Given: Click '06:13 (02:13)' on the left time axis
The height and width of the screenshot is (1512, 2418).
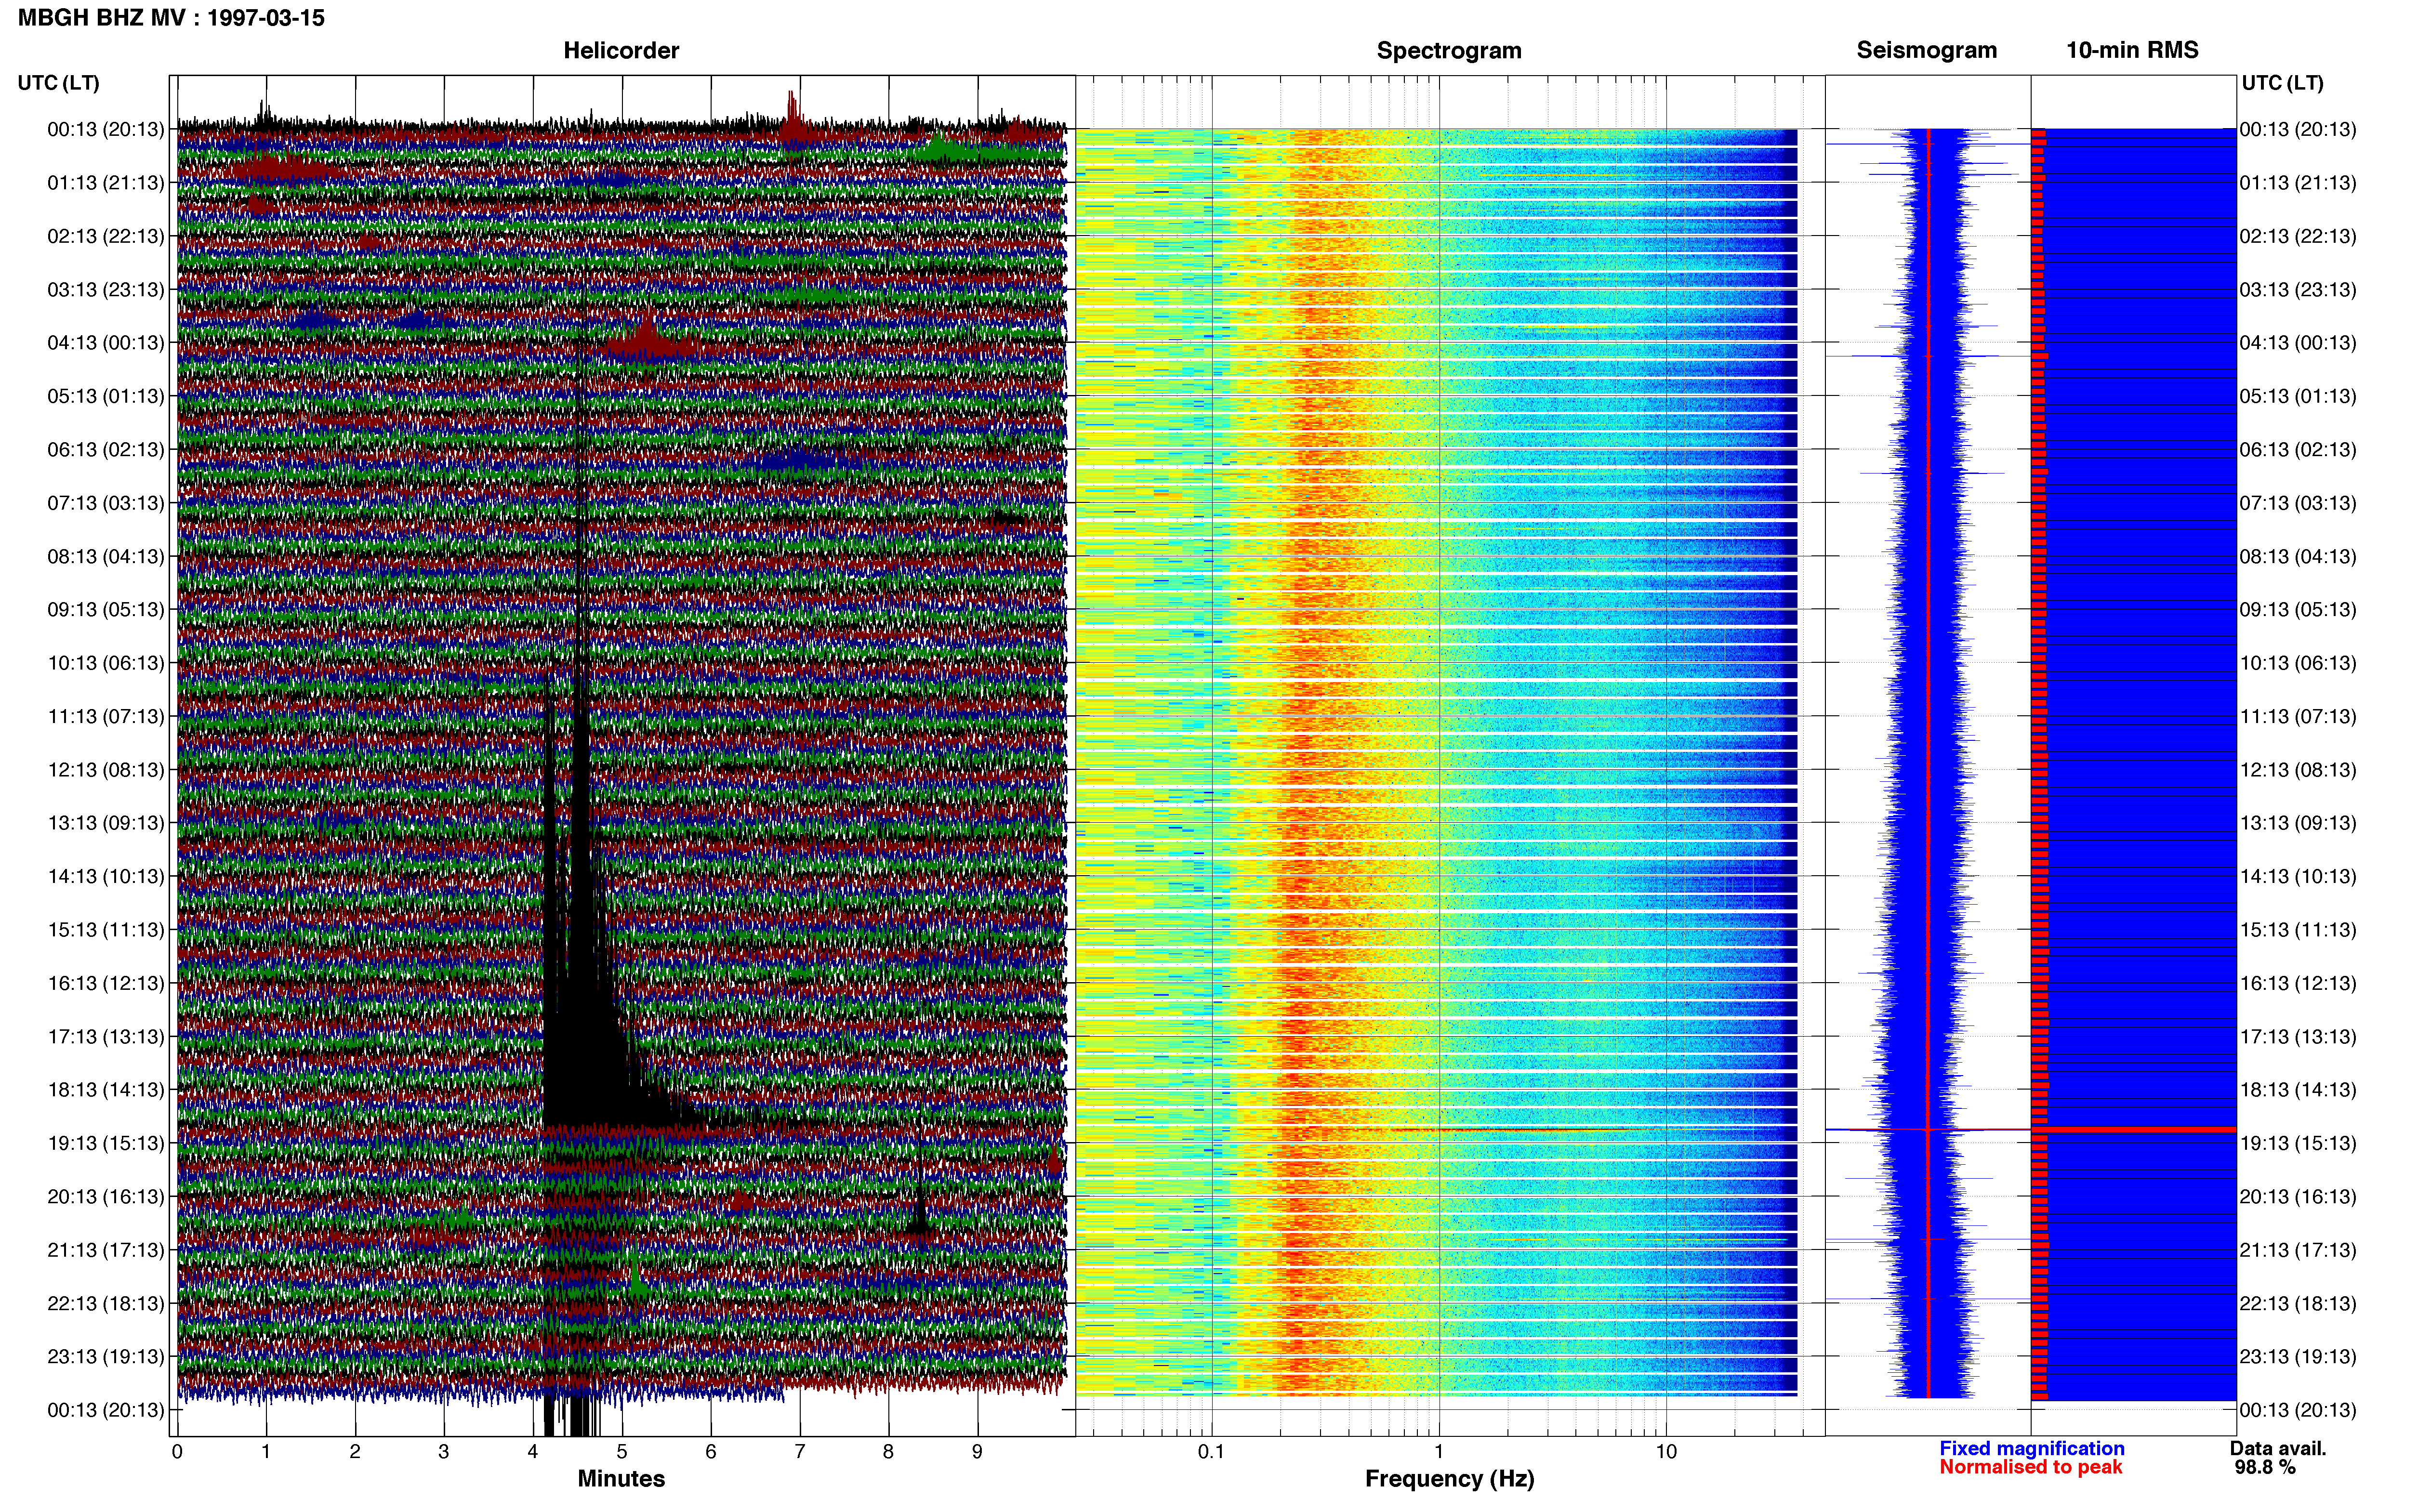Looking at the screenshot, I should [106, 450].
